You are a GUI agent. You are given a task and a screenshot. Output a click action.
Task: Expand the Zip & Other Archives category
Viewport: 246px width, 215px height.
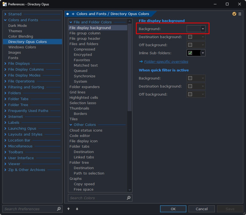[5, 170]
